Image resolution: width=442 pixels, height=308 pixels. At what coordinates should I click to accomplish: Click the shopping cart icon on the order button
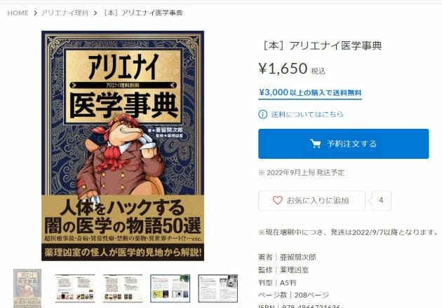(315, 143)
